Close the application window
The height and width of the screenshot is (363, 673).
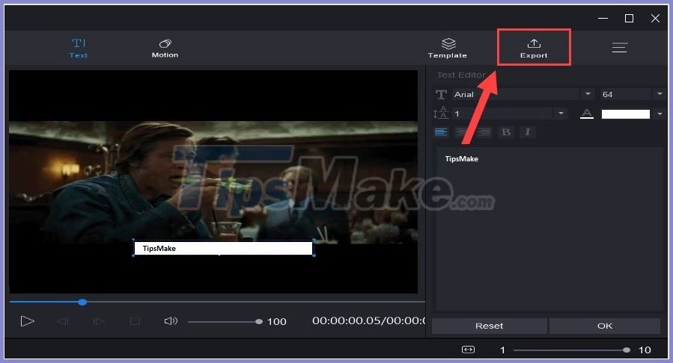tap(655, 19)
